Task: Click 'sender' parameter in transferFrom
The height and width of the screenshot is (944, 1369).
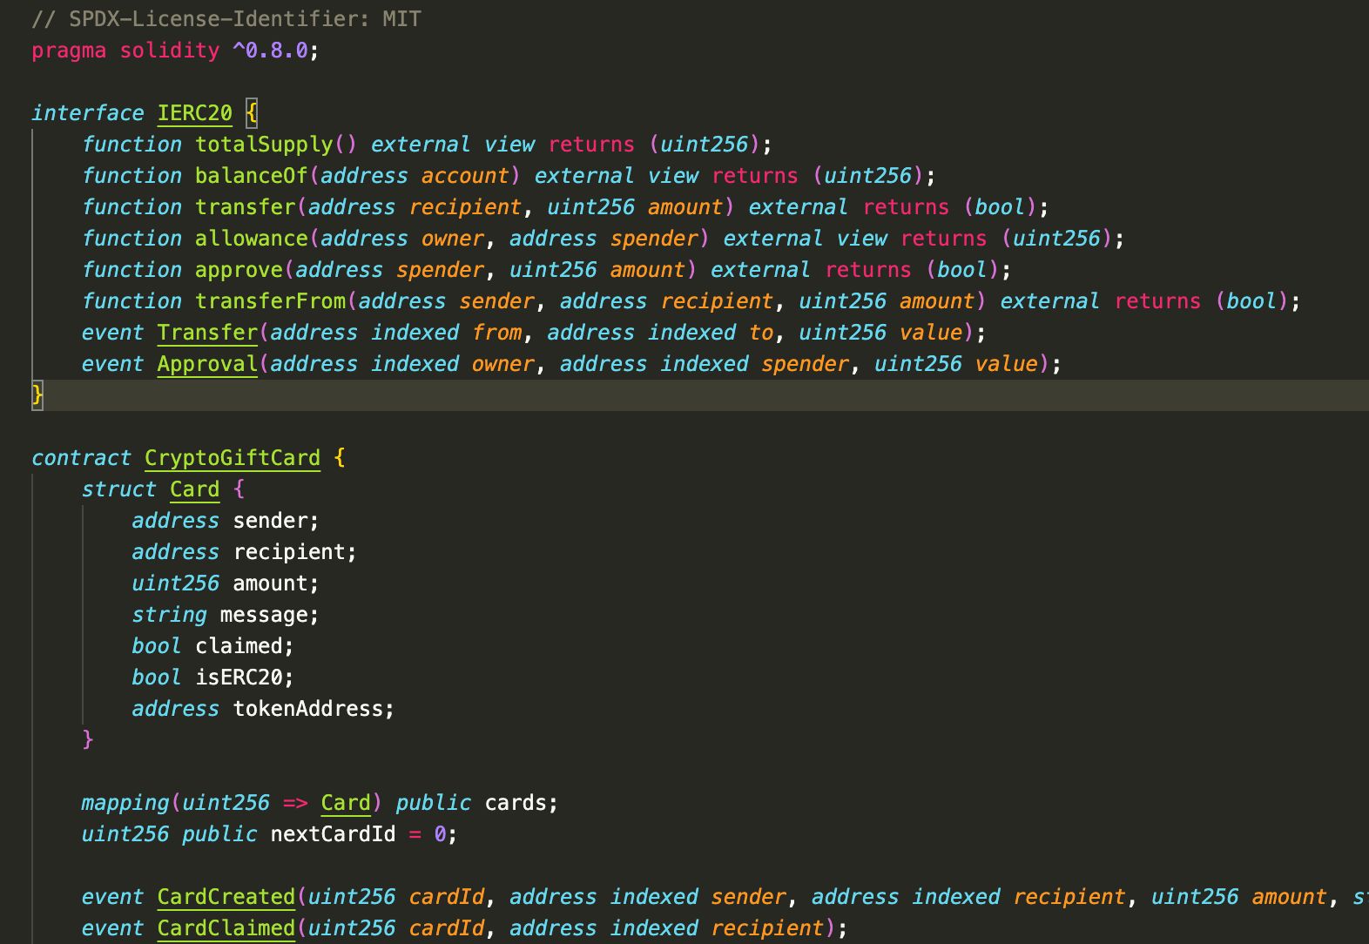Action: pos(496,301)
